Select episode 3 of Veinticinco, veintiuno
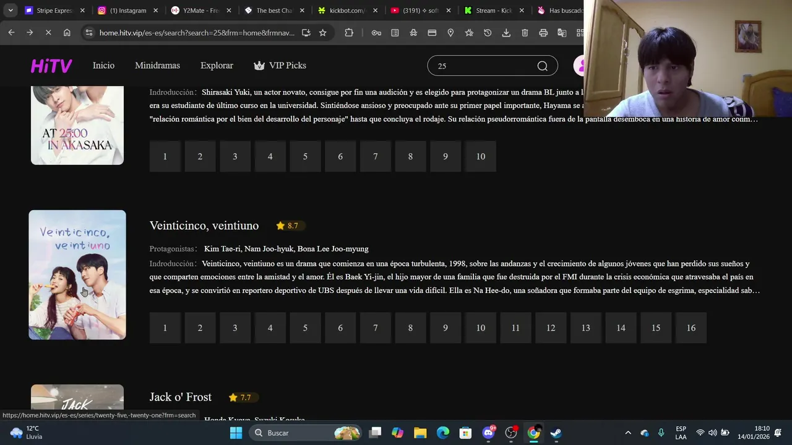This screenshot has width=792, height=445. click(x=235, y=328)
